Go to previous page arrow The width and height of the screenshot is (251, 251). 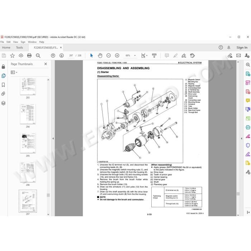[x=53, y=56]
